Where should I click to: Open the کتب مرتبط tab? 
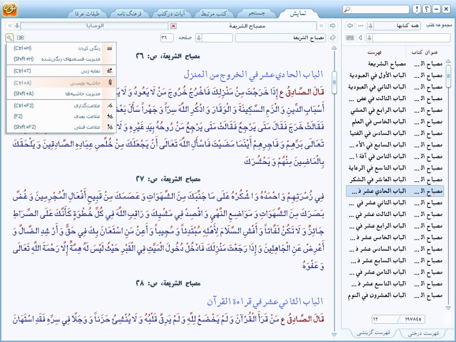214,13
